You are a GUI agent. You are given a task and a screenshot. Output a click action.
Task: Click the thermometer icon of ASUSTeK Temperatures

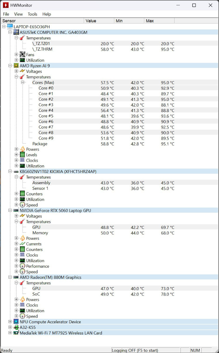22,38
